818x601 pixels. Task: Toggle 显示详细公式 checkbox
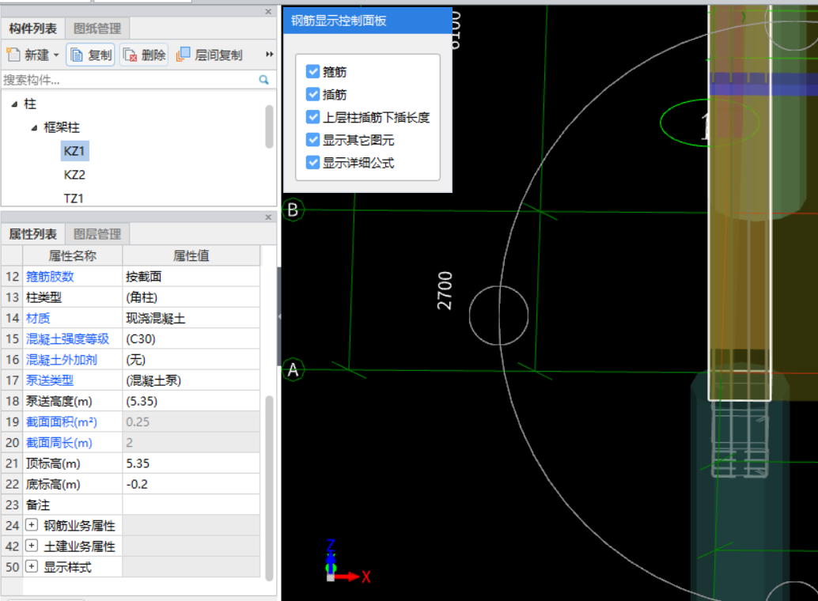[312, 163]
